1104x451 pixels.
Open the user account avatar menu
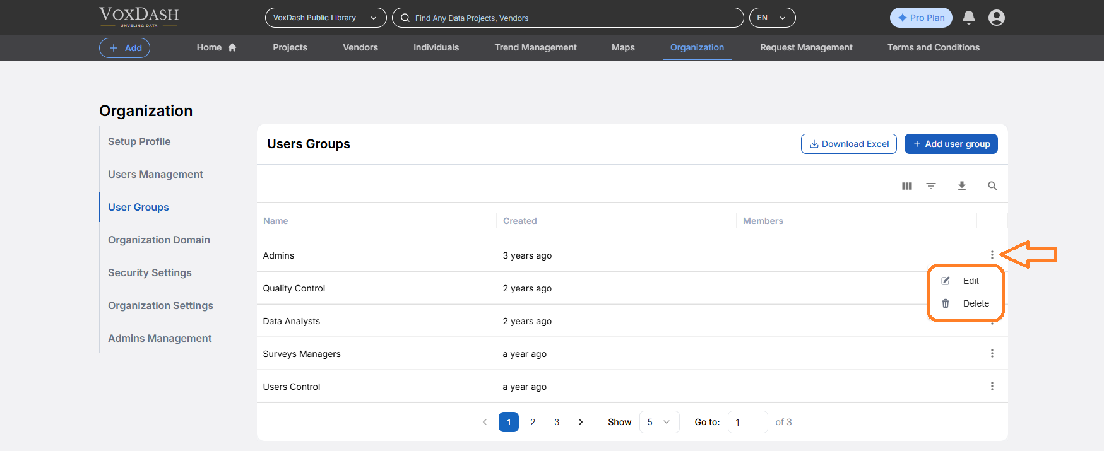[997, 18]
